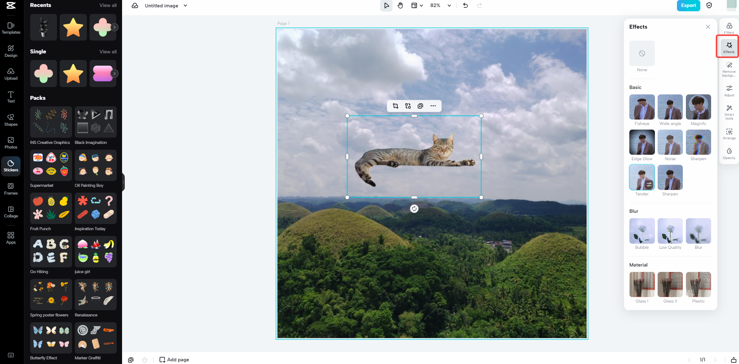This screenshot has height=364, width=739.
Task: Open the Frames sidebar section
Action: click(11, 189)
